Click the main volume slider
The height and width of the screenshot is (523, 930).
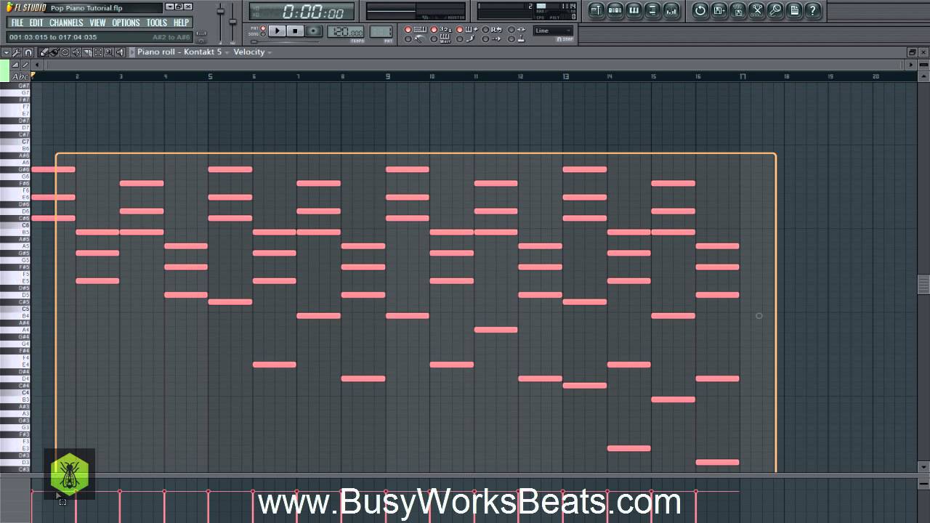[221, 20]
